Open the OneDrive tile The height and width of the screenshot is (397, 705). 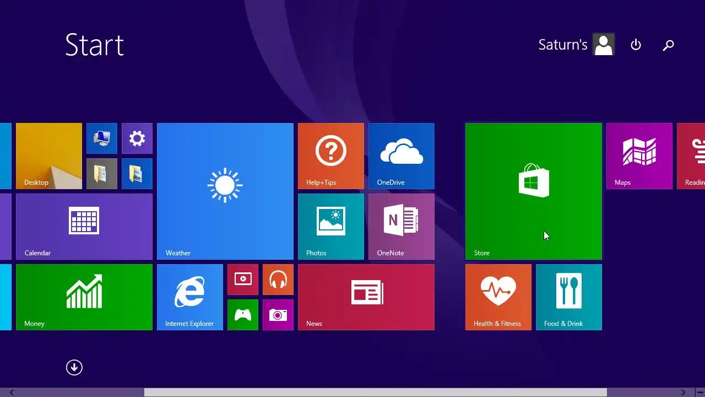coord(402,156)
